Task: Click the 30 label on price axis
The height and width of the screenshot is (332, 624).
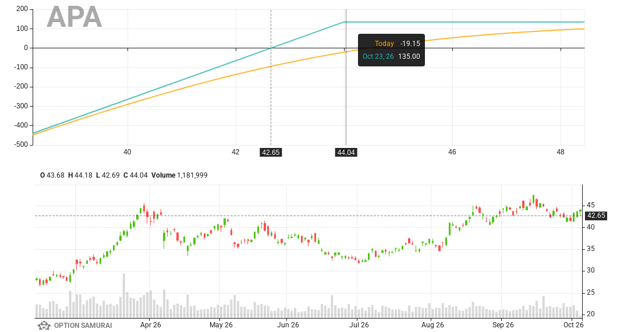Action: (x=591, y=270)
